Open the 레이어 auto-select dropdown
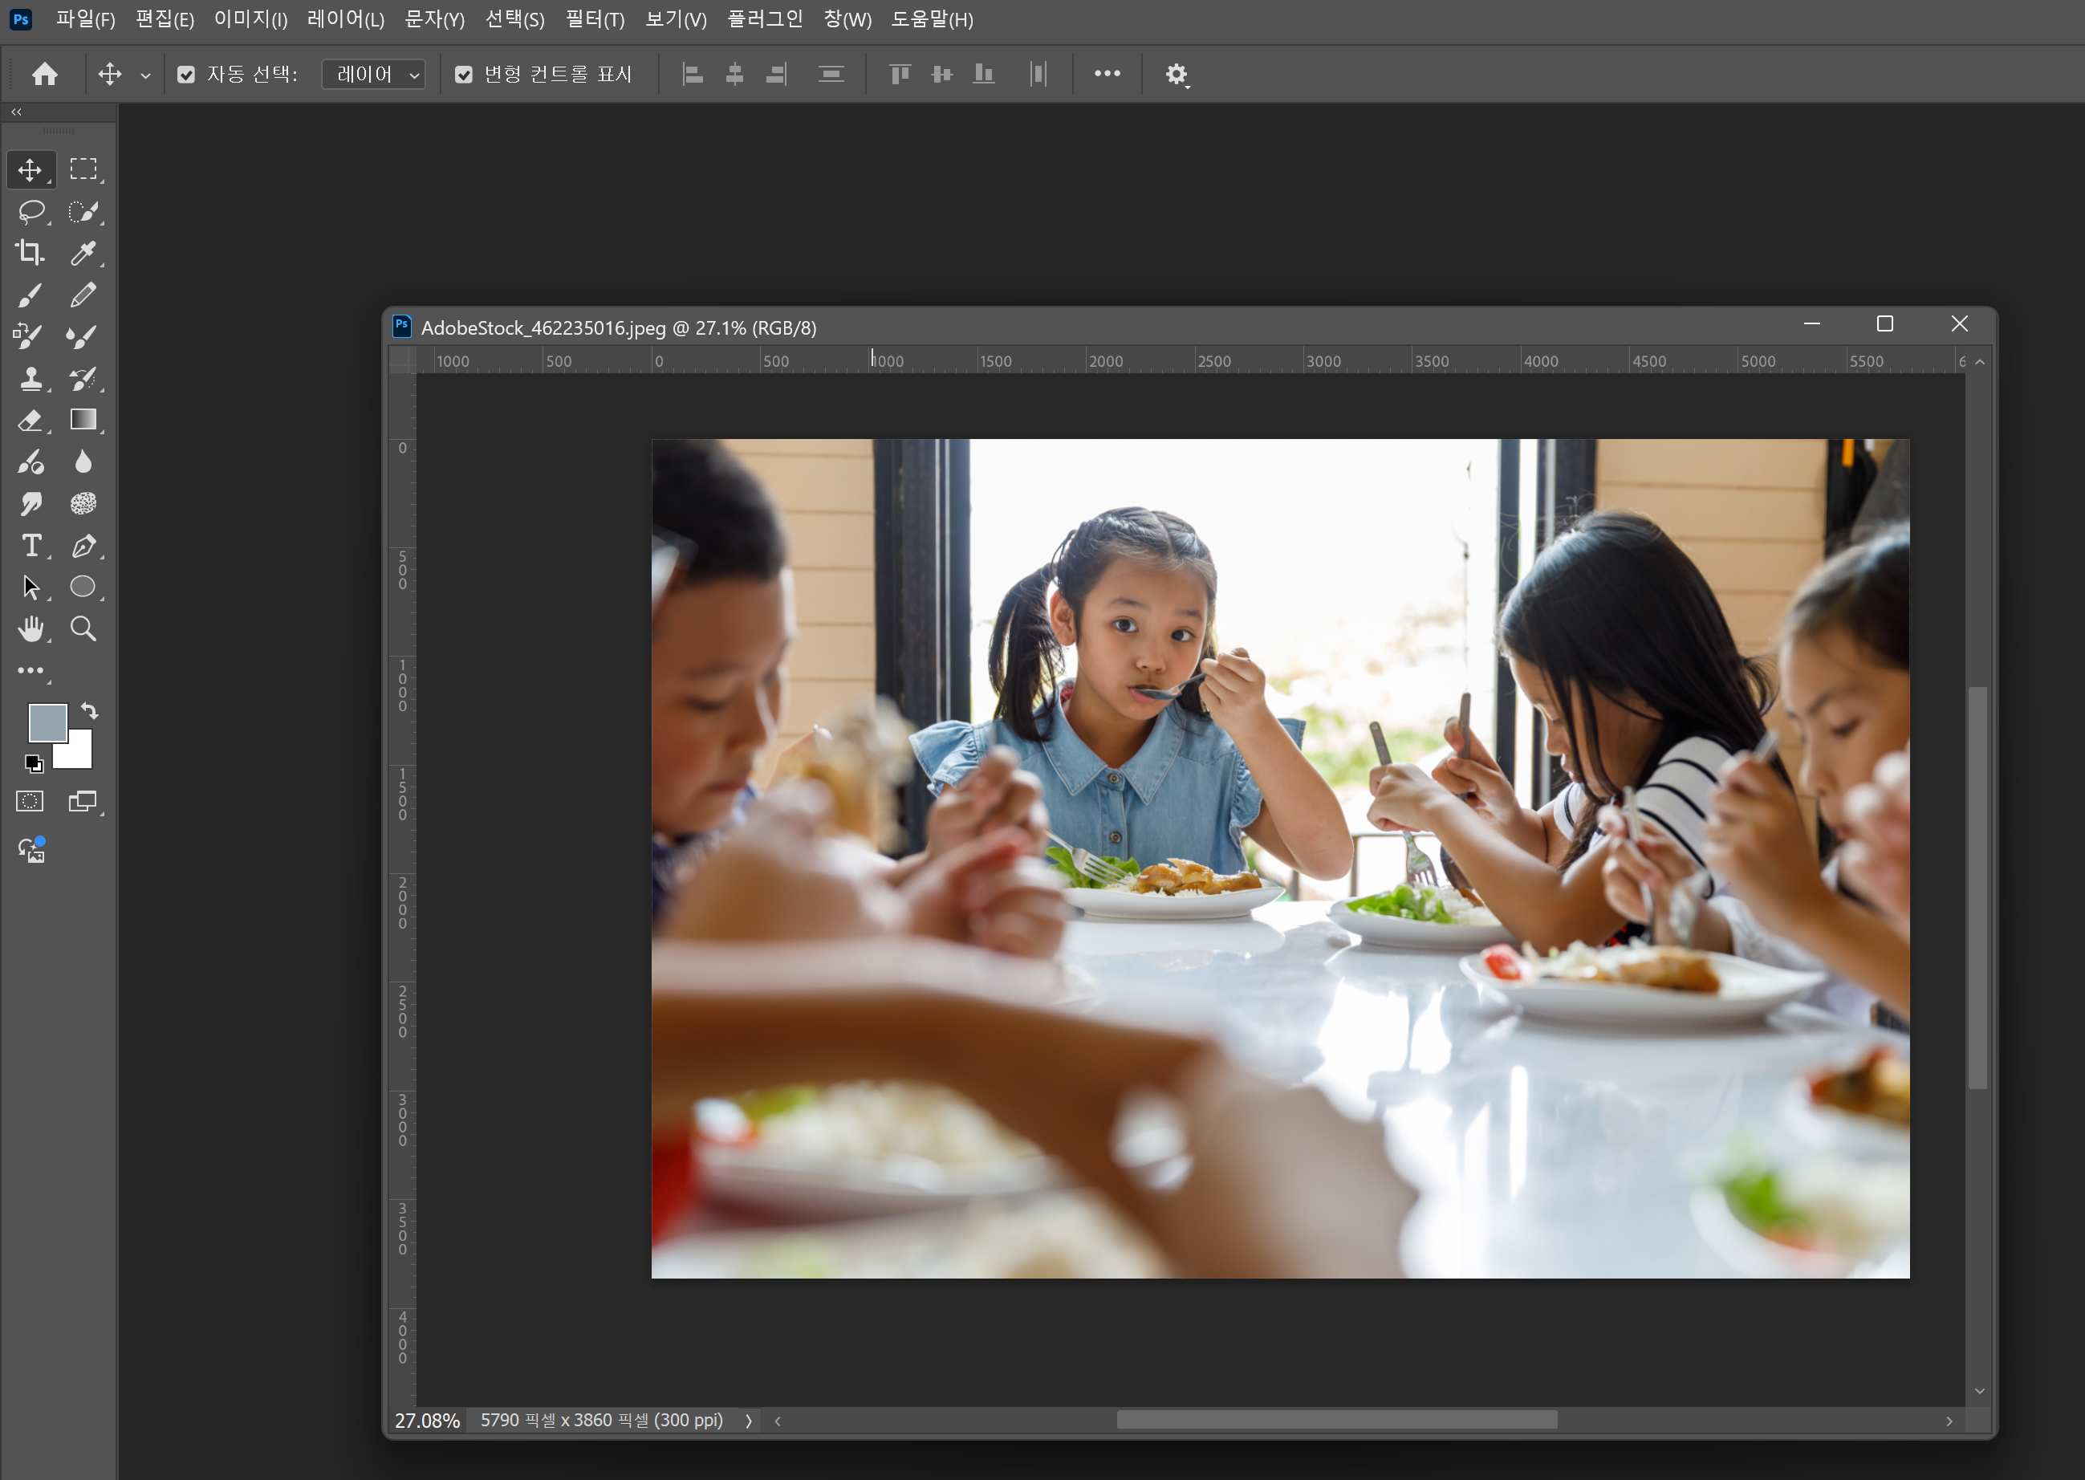Image resolution: width=2085 pixels, height=1480 pixels. [x=374, y=75]
